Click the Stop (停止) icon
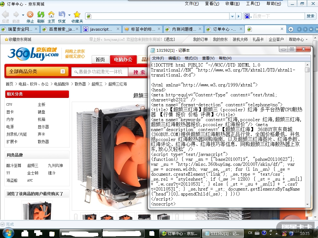This screenshot has height=238, width=318. coord(30,14)
